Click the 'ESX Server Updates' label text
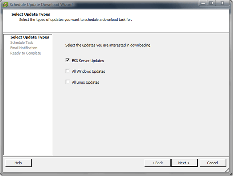The image size is (233, 176). [x=88, y=61]
